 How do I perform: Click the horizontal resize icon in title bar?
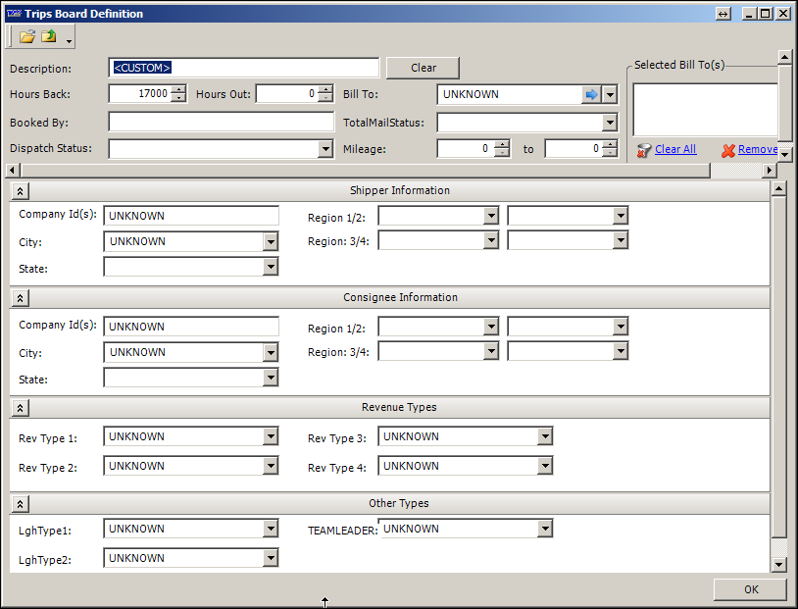coord(723,14)
